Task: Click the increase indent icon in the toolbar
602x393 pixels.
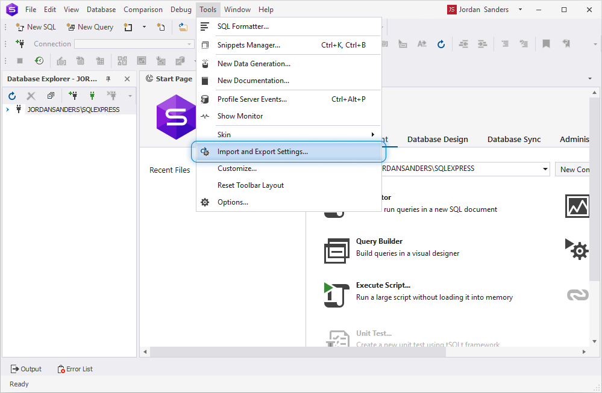Action: coord(483,44)
